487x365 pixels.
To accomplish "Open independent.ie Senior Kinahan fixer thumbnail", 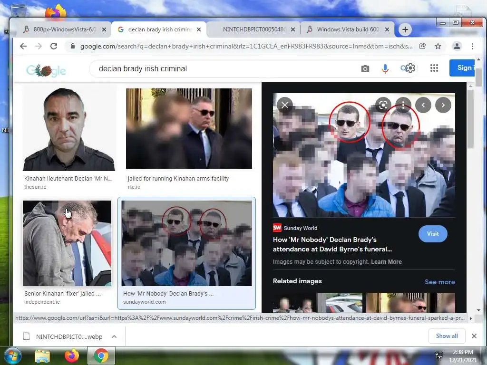I will 67,243.
